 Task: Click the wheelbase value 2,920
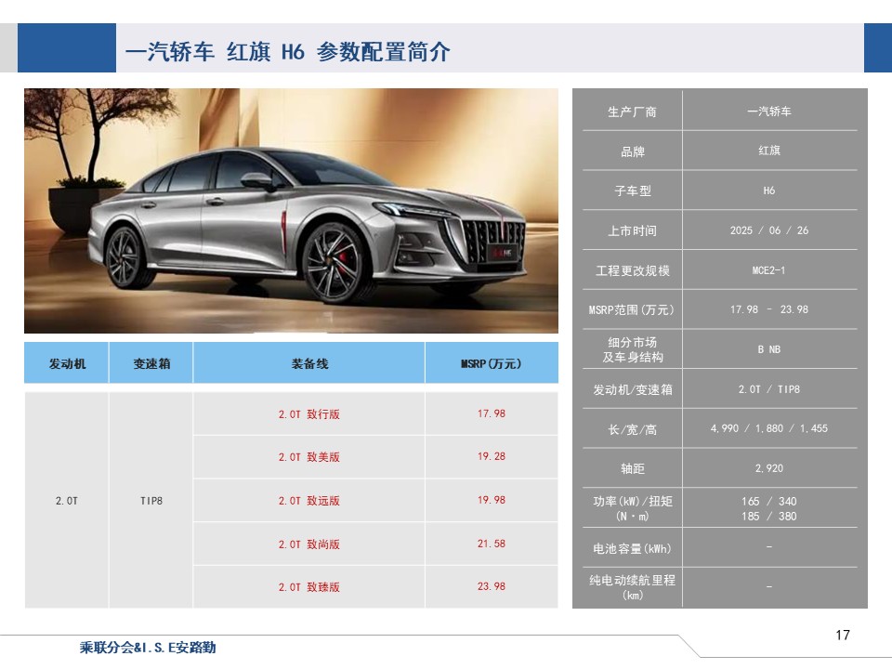coord(769,468)
